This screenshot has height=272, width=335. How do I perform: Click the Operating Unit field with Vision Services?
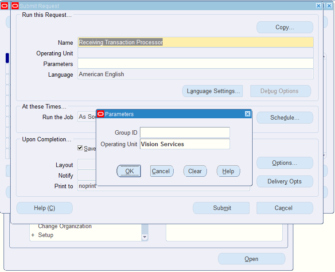click(185, 144)
